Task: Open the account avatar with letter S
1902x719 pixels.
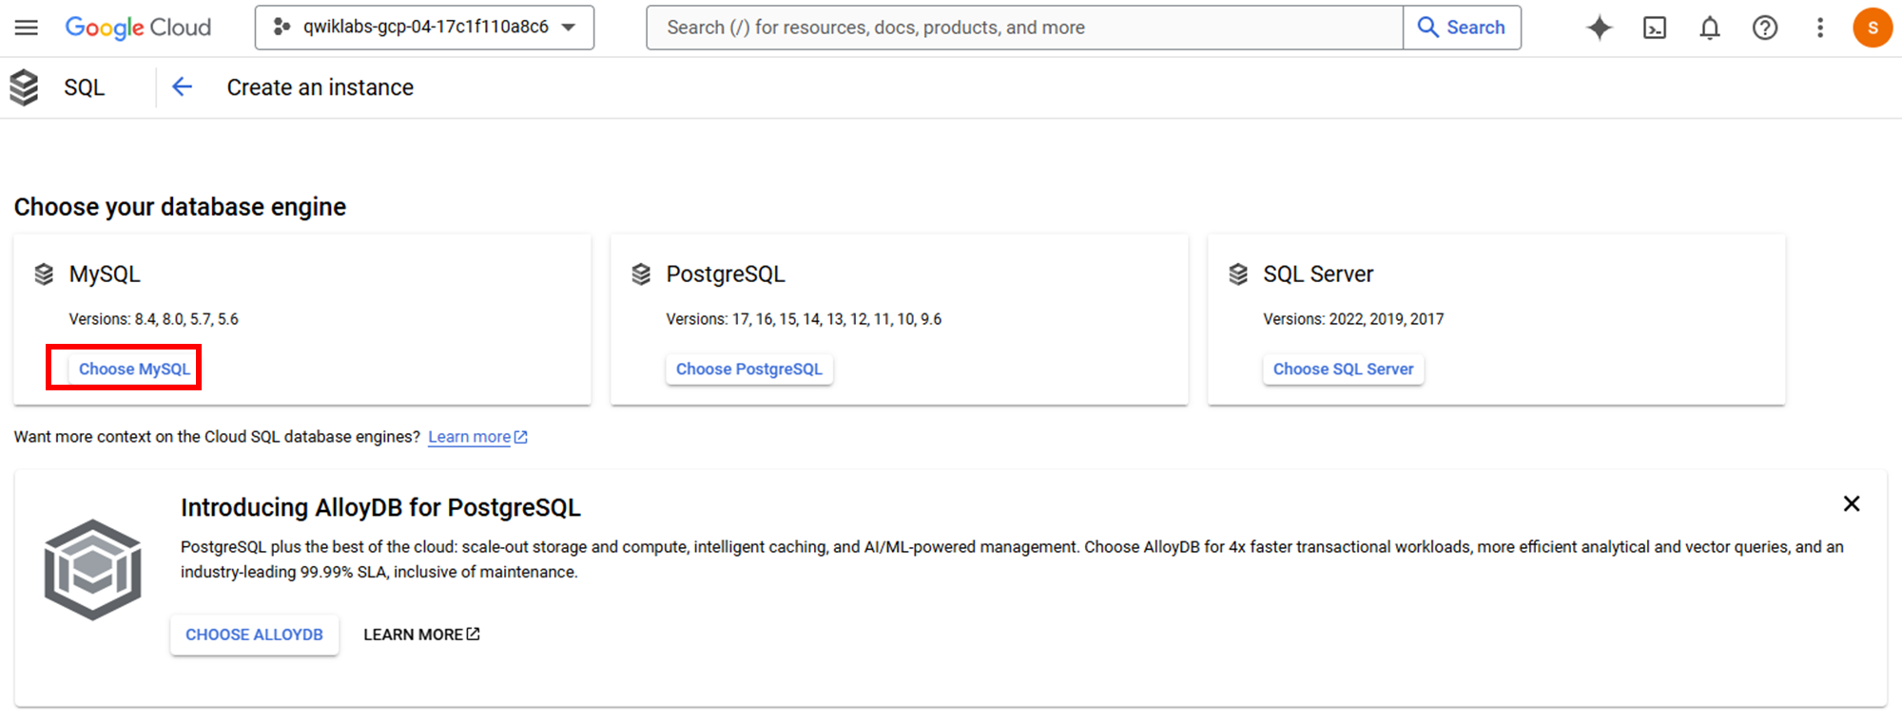Action: click(x=1873, y=28)
